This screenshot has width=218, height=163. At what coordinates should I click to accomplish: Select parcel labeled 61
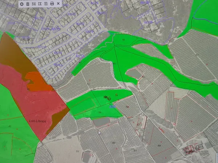click(135, 150)
